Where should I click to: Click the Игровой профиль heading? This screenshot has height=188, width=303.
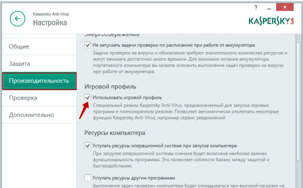click(110, 86)
